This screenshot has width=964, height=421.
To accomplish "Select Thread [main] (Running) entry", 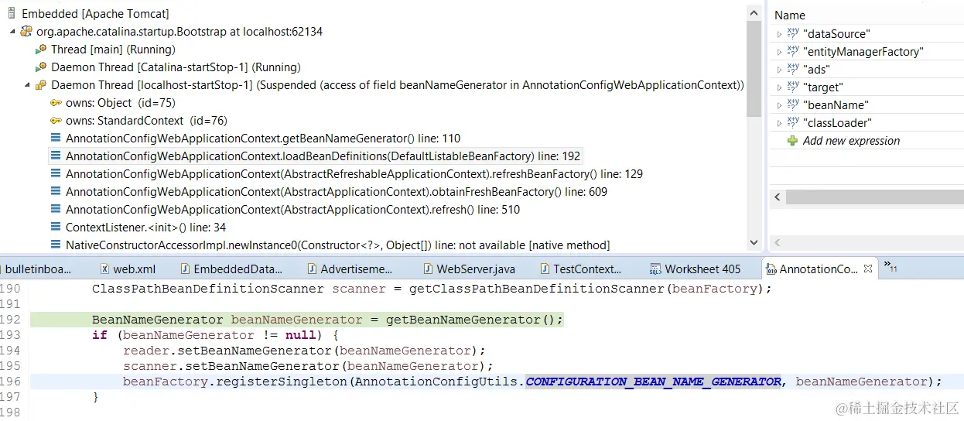I will click(x=113, y=50).
